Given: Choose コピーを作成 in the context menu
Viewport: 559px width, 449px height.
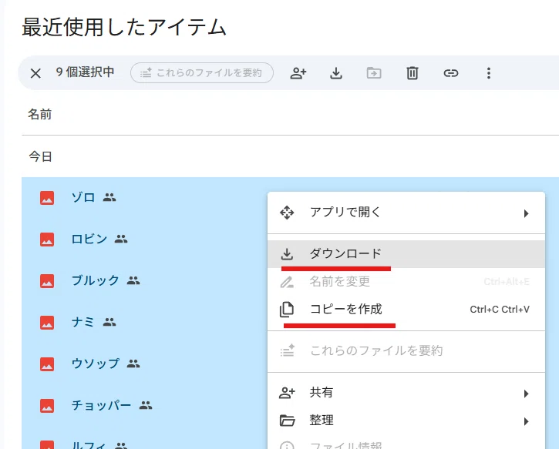Looking at the screenshot, I should coord(406,309).
